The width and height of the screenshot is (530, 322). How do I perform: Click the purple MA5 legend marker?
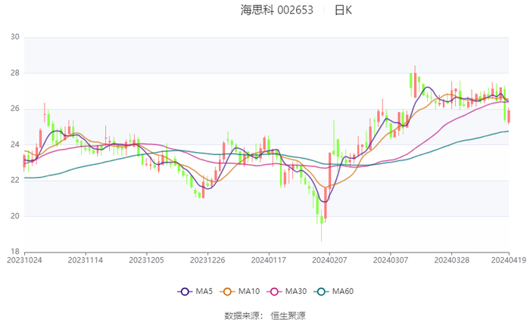click(183, 292)
